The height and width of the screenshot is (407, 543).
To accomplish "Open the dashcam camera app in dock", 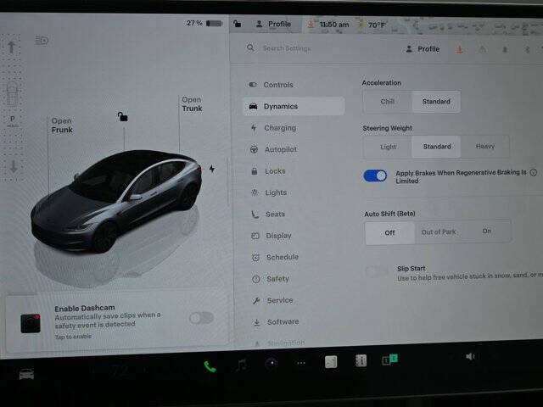I will tap(271, 364).
